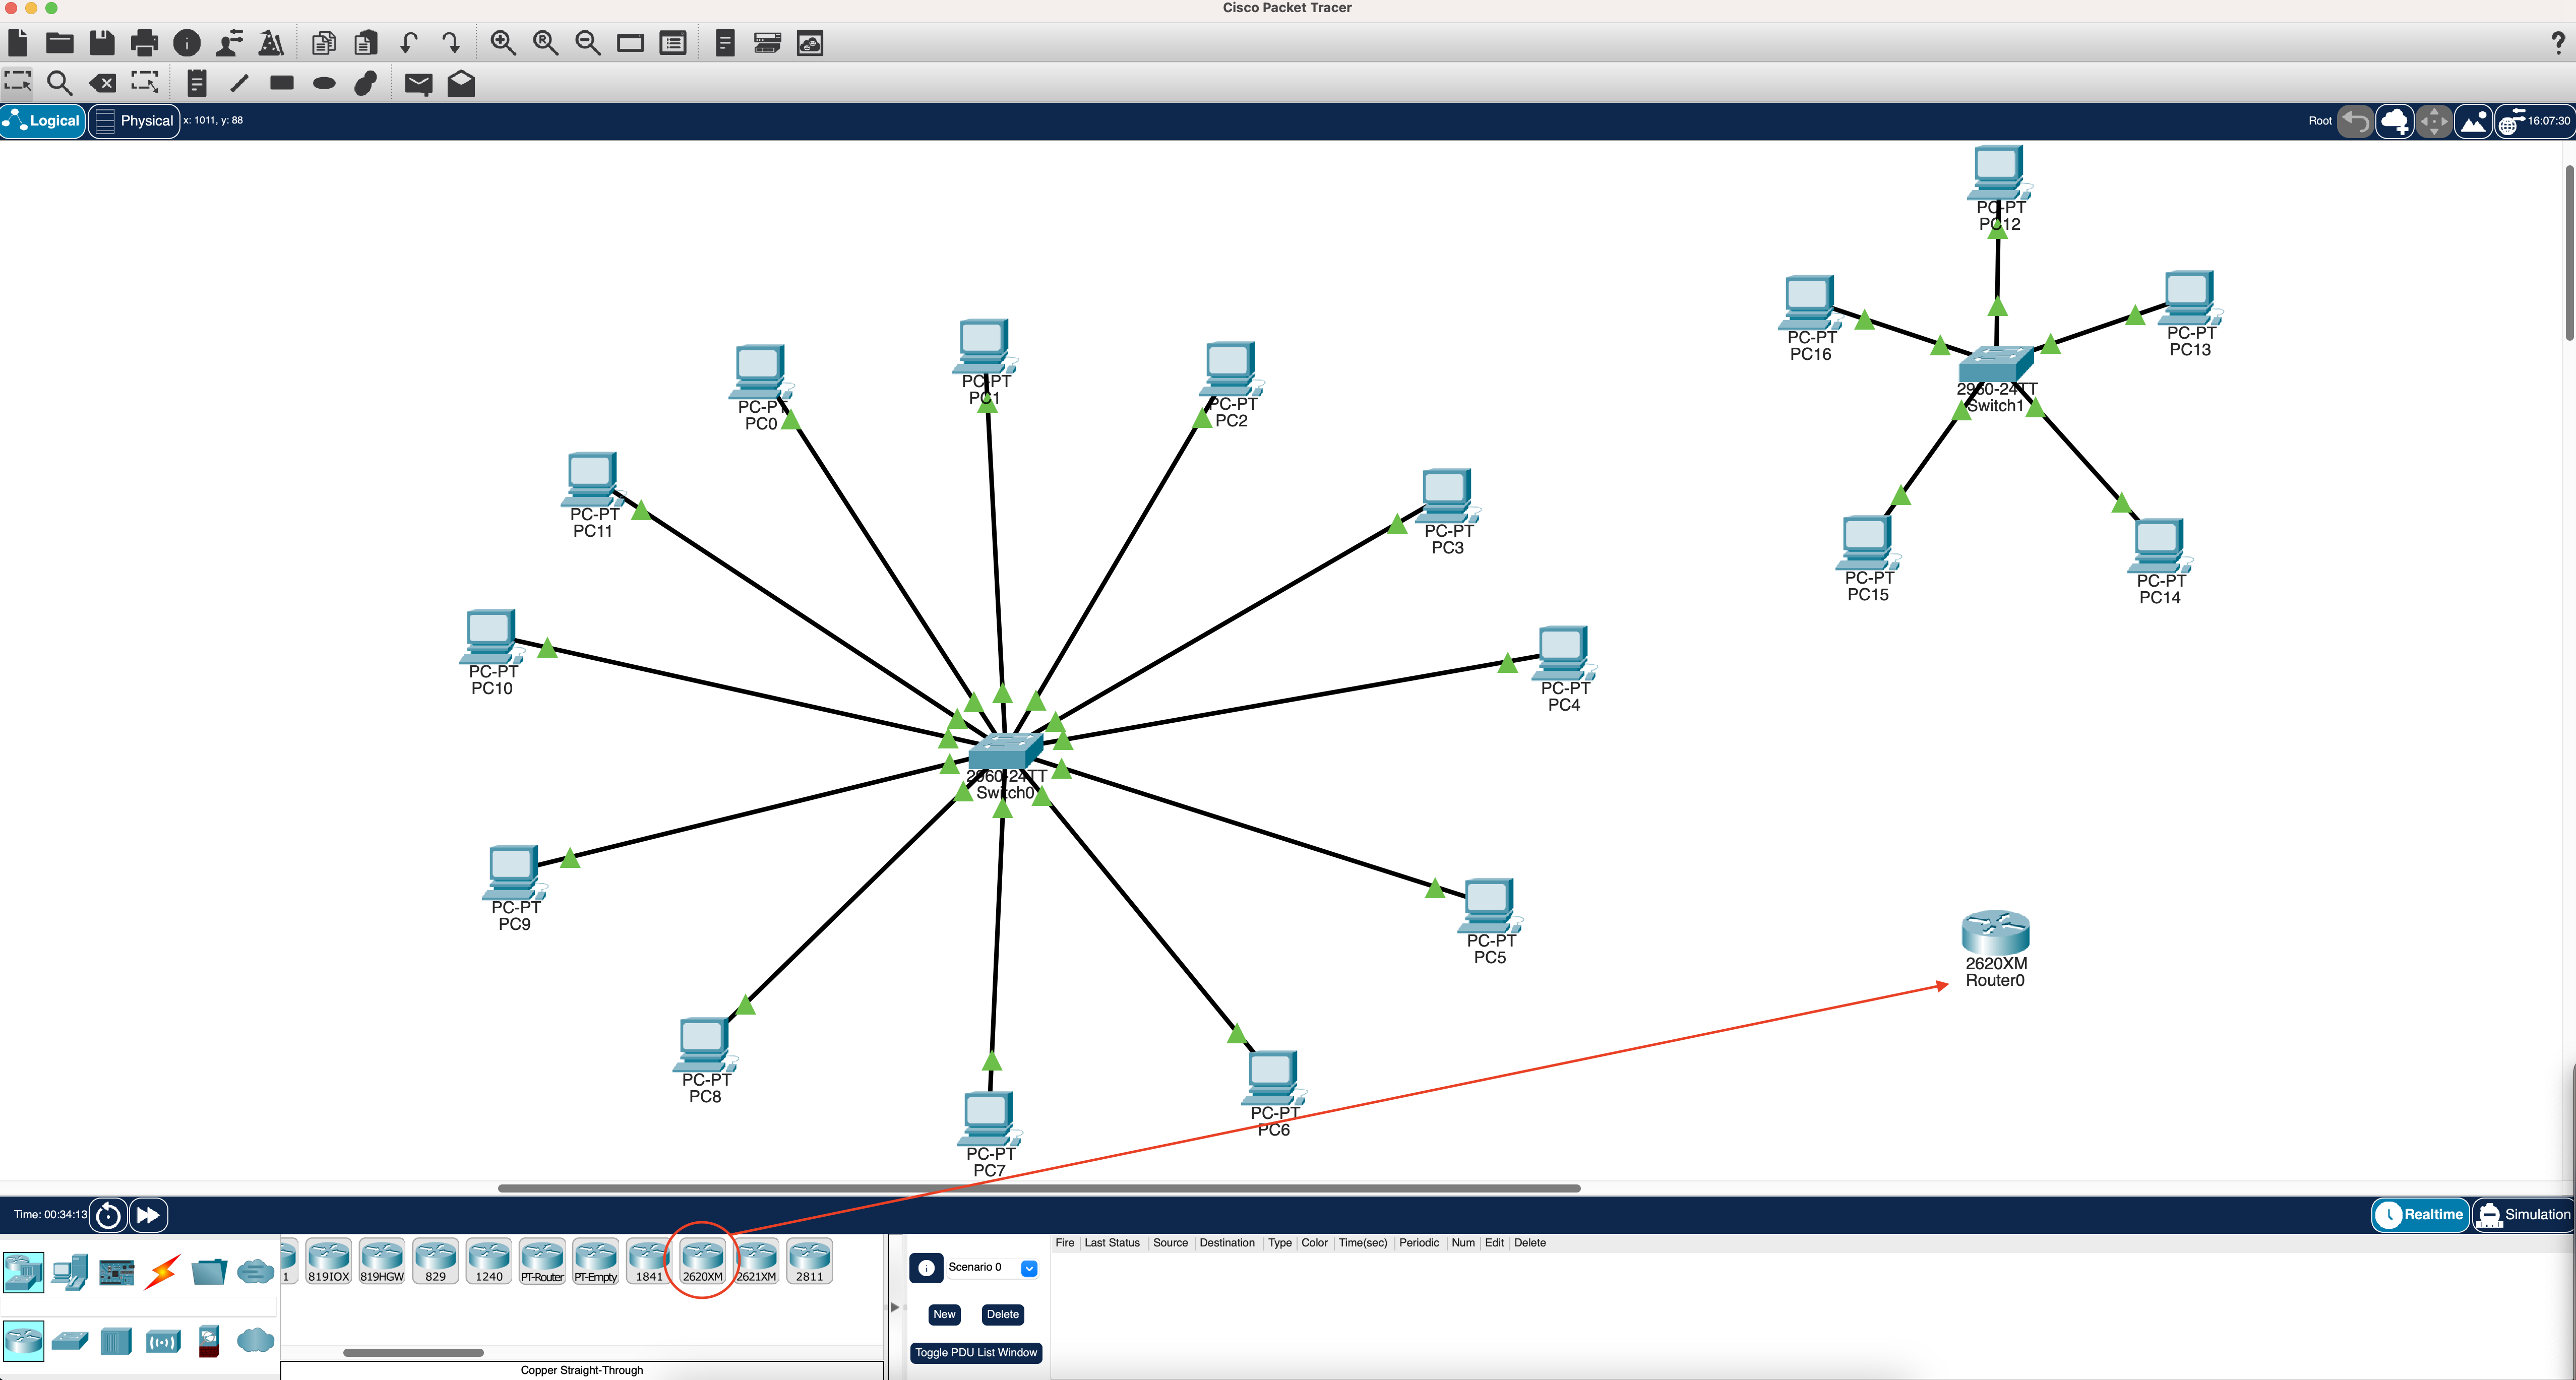Place a Note with the note tool
Screen dimensions: 2576x1380
[x=197, y=83]
